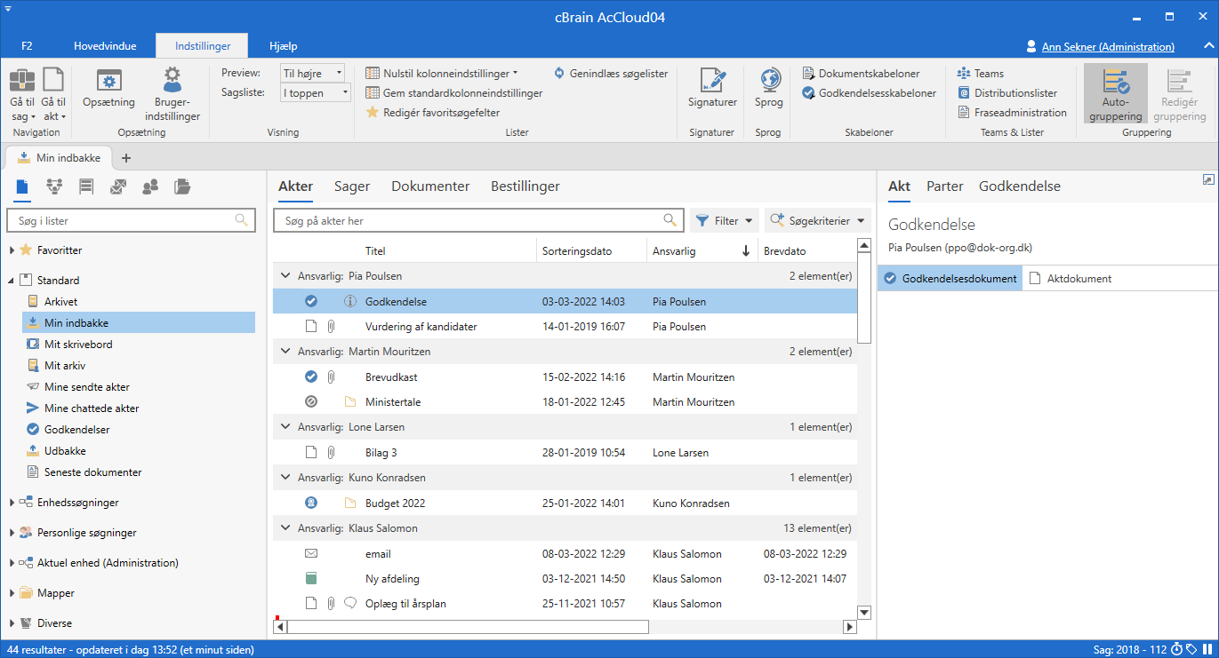Click Redigér favoritsøgefelter star item
Image resolution: width=1219 pixels, height=658 pixels.
pos(433,113)
